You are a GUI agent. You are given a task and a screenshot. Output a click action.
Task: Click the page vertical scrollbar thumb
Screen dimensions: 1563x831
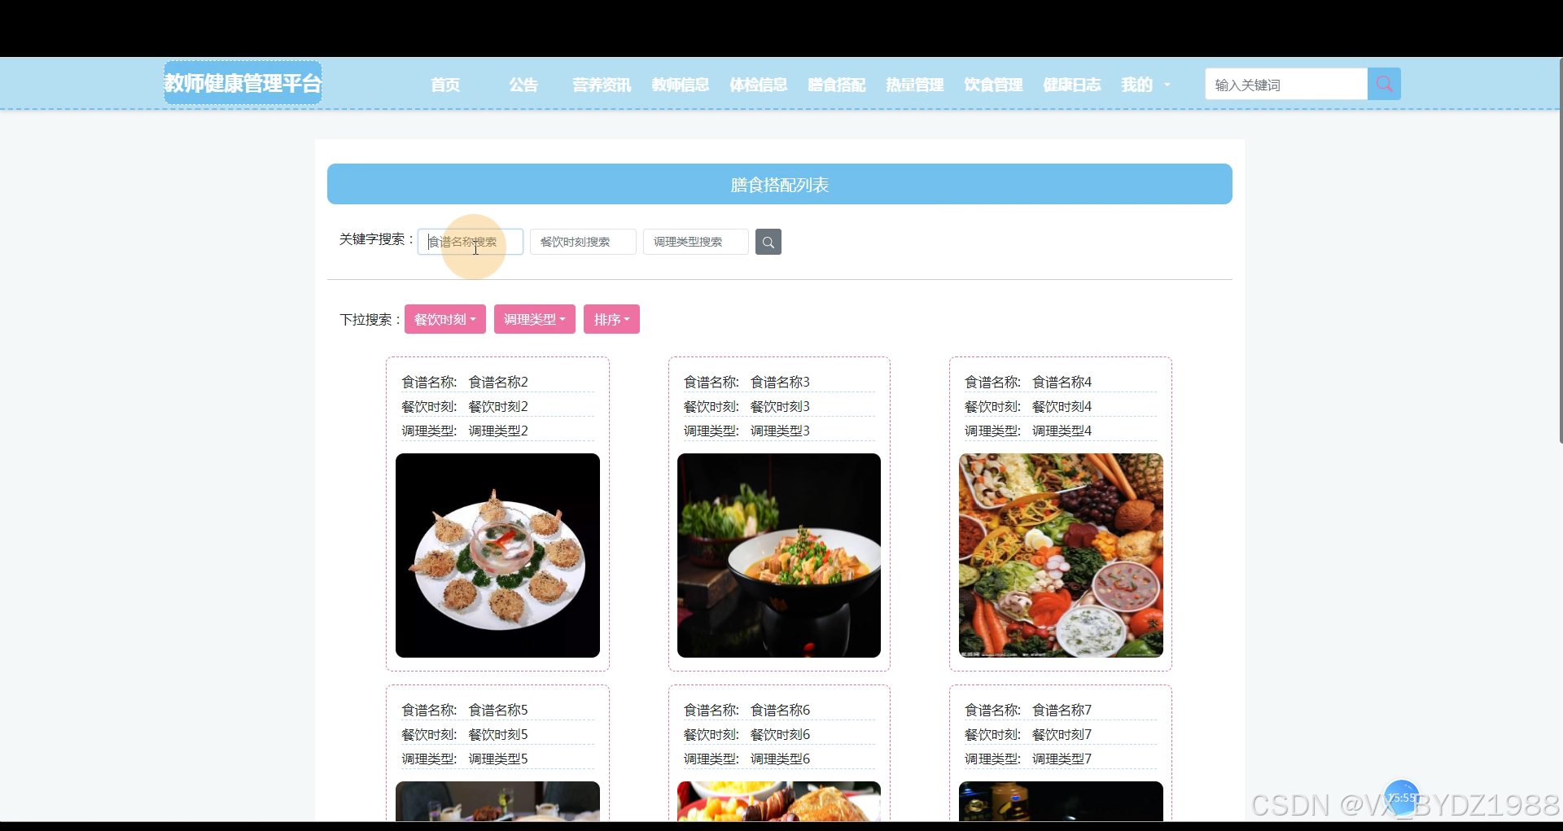click(1560, 251)
